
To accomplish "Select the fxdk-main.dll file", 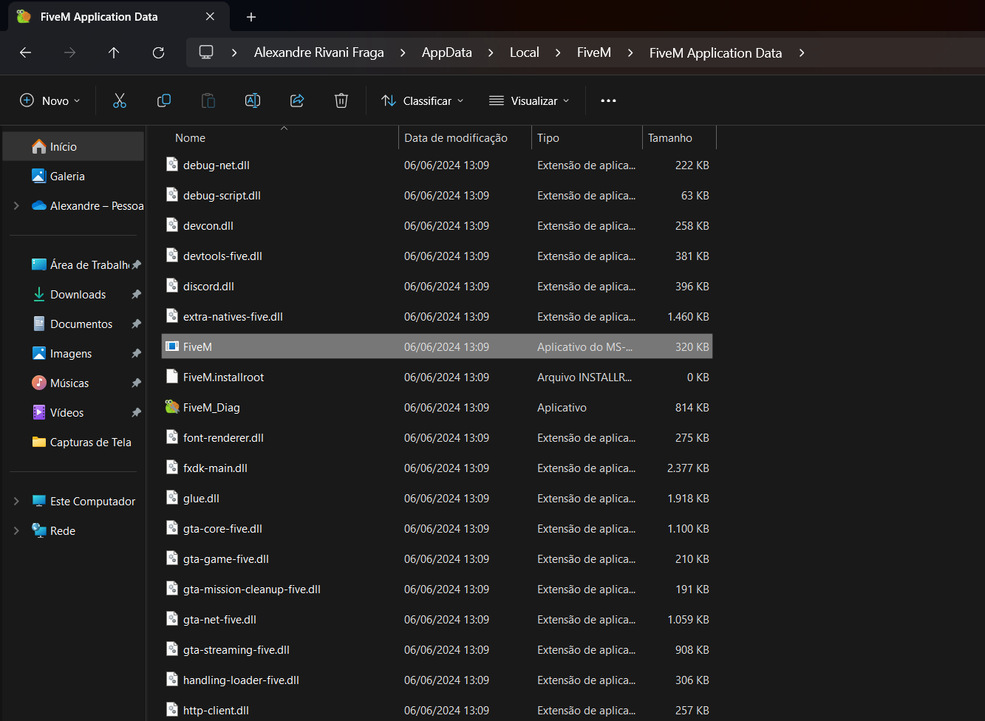I will click(437, 468).
